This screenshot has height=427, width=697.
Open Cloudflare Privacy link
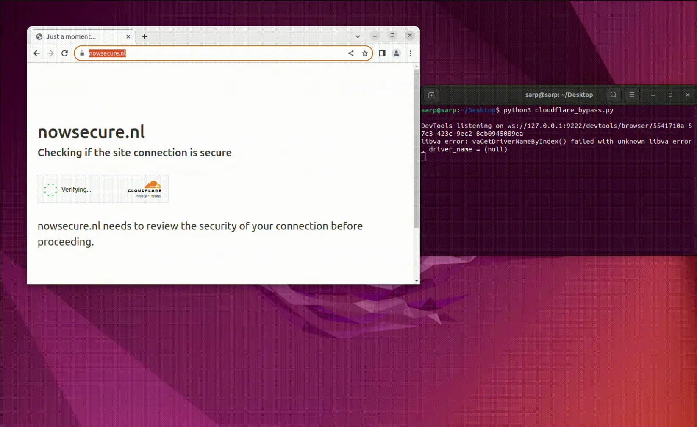tap(141, 196)
